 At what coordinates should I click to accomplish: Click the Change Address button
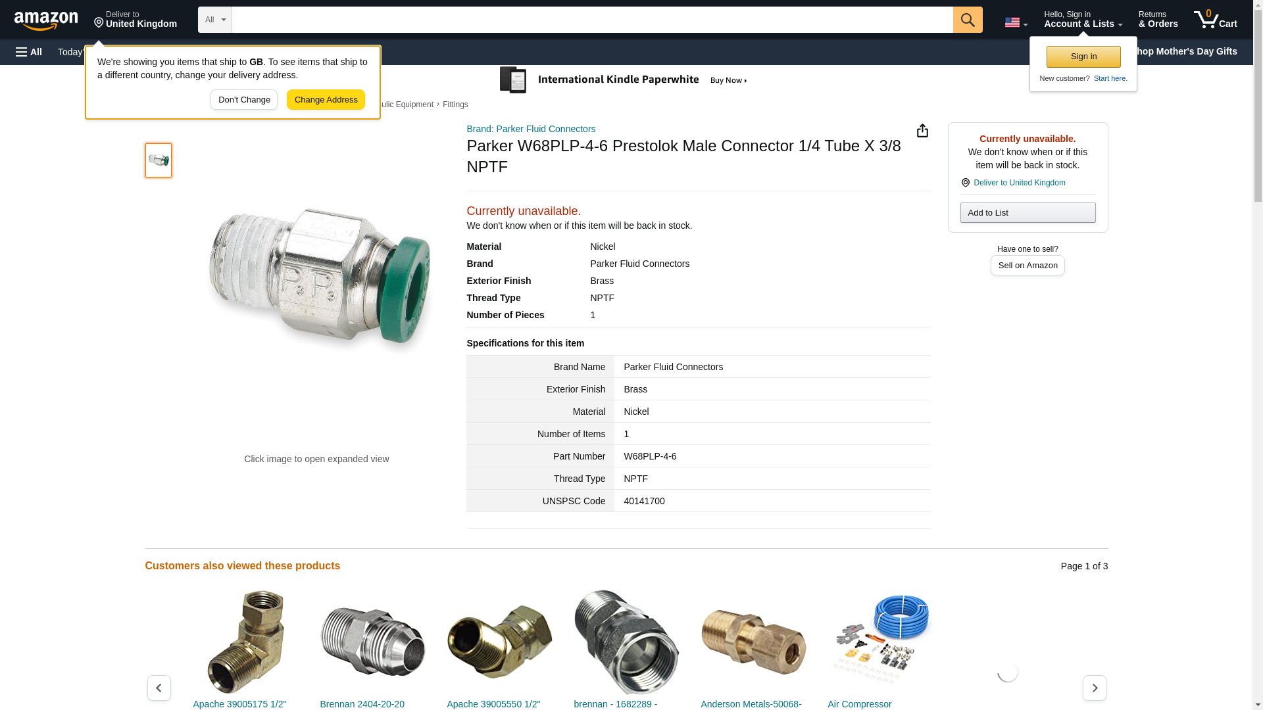pos(326,100)
